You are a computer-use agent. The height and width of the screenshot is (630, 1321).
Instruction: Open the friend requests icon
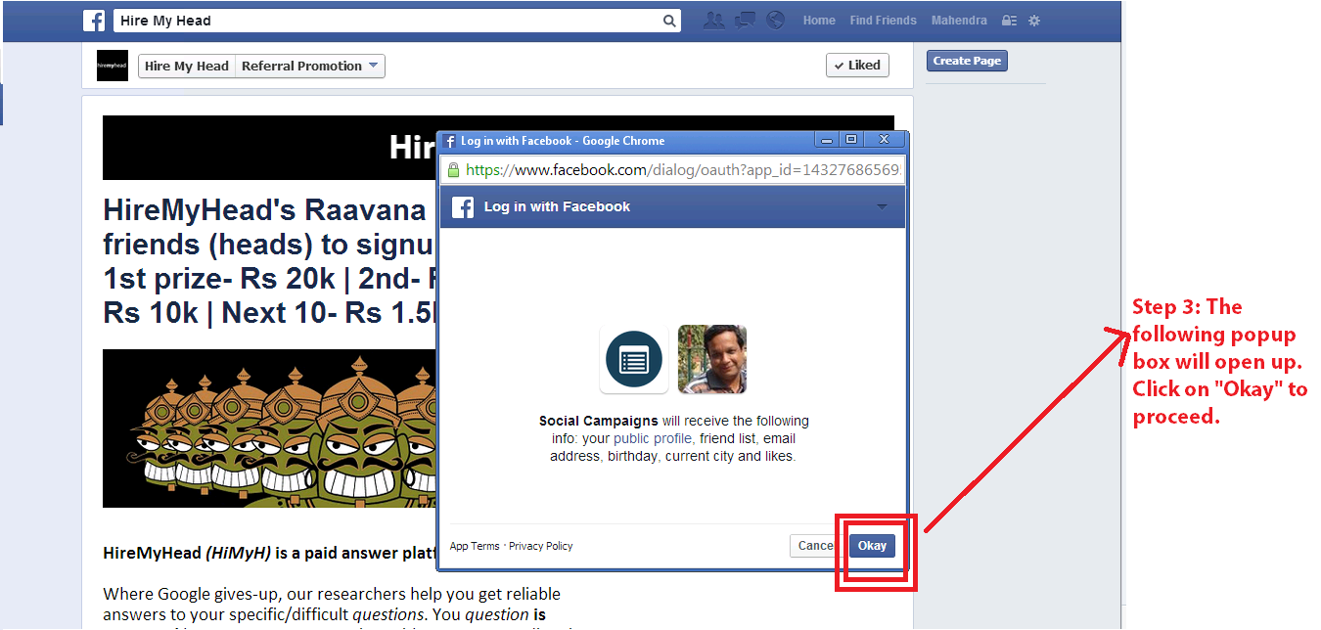(714, 21)
